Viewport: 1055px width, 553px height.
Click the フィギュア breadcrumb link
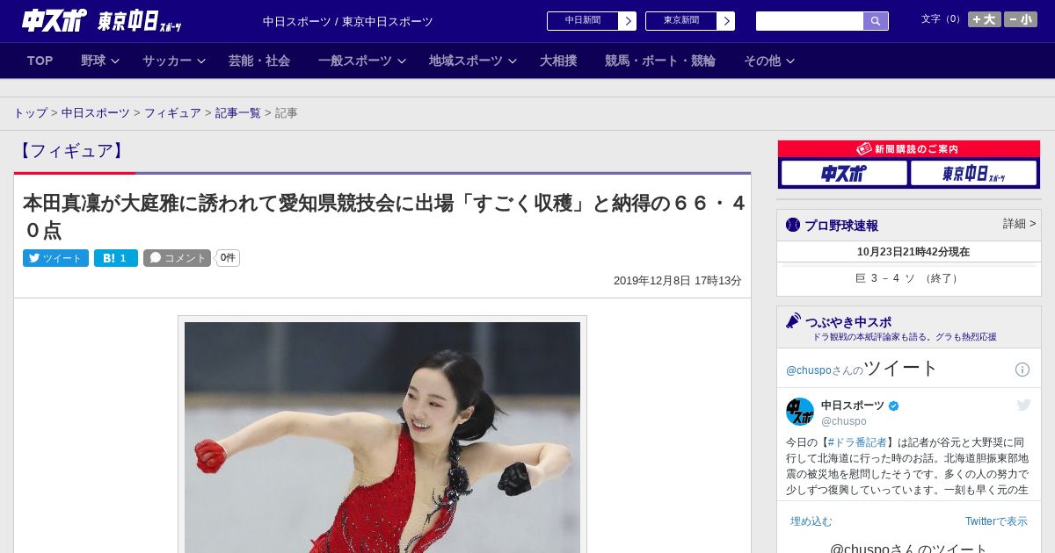coord(172,113)
